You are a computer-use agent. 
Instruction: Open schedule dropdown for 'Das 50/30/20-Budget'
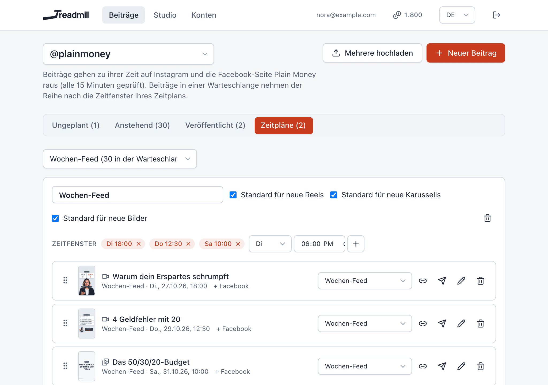click(x=365, y=366)
